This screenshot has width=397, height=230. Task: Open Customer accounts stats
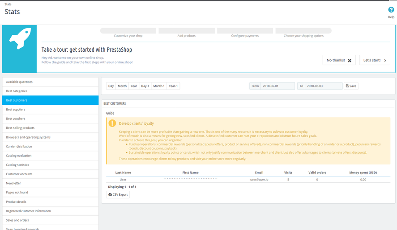point(51,174)
